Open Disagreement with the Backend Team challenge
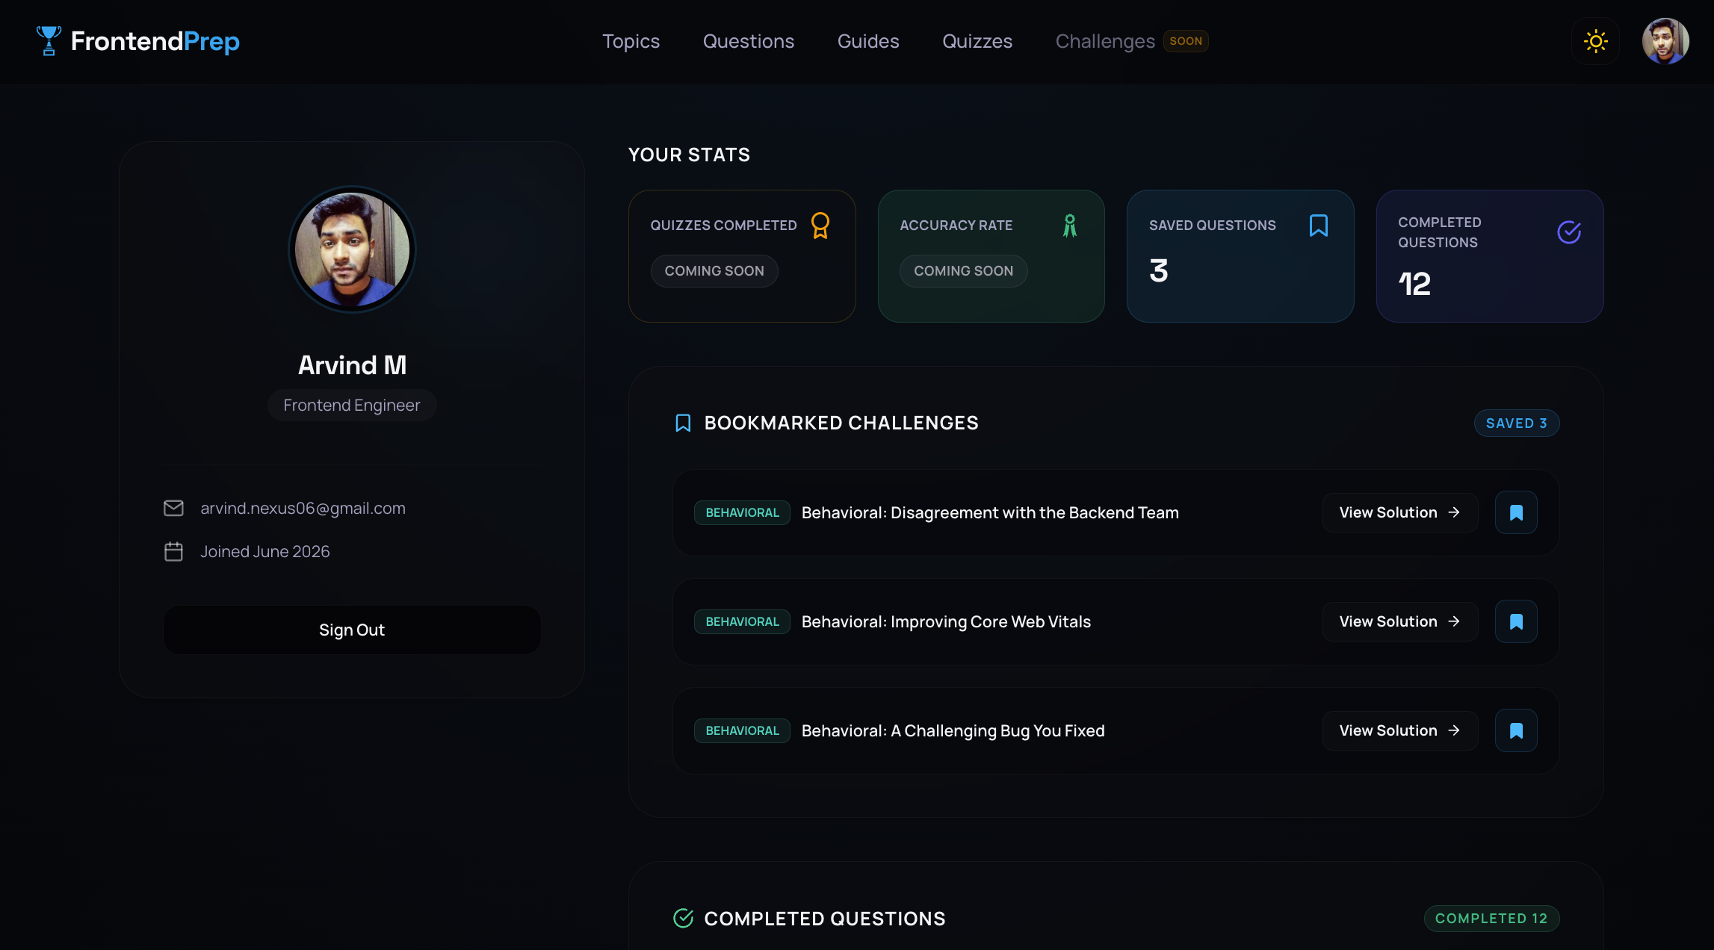 coord(990,512)
